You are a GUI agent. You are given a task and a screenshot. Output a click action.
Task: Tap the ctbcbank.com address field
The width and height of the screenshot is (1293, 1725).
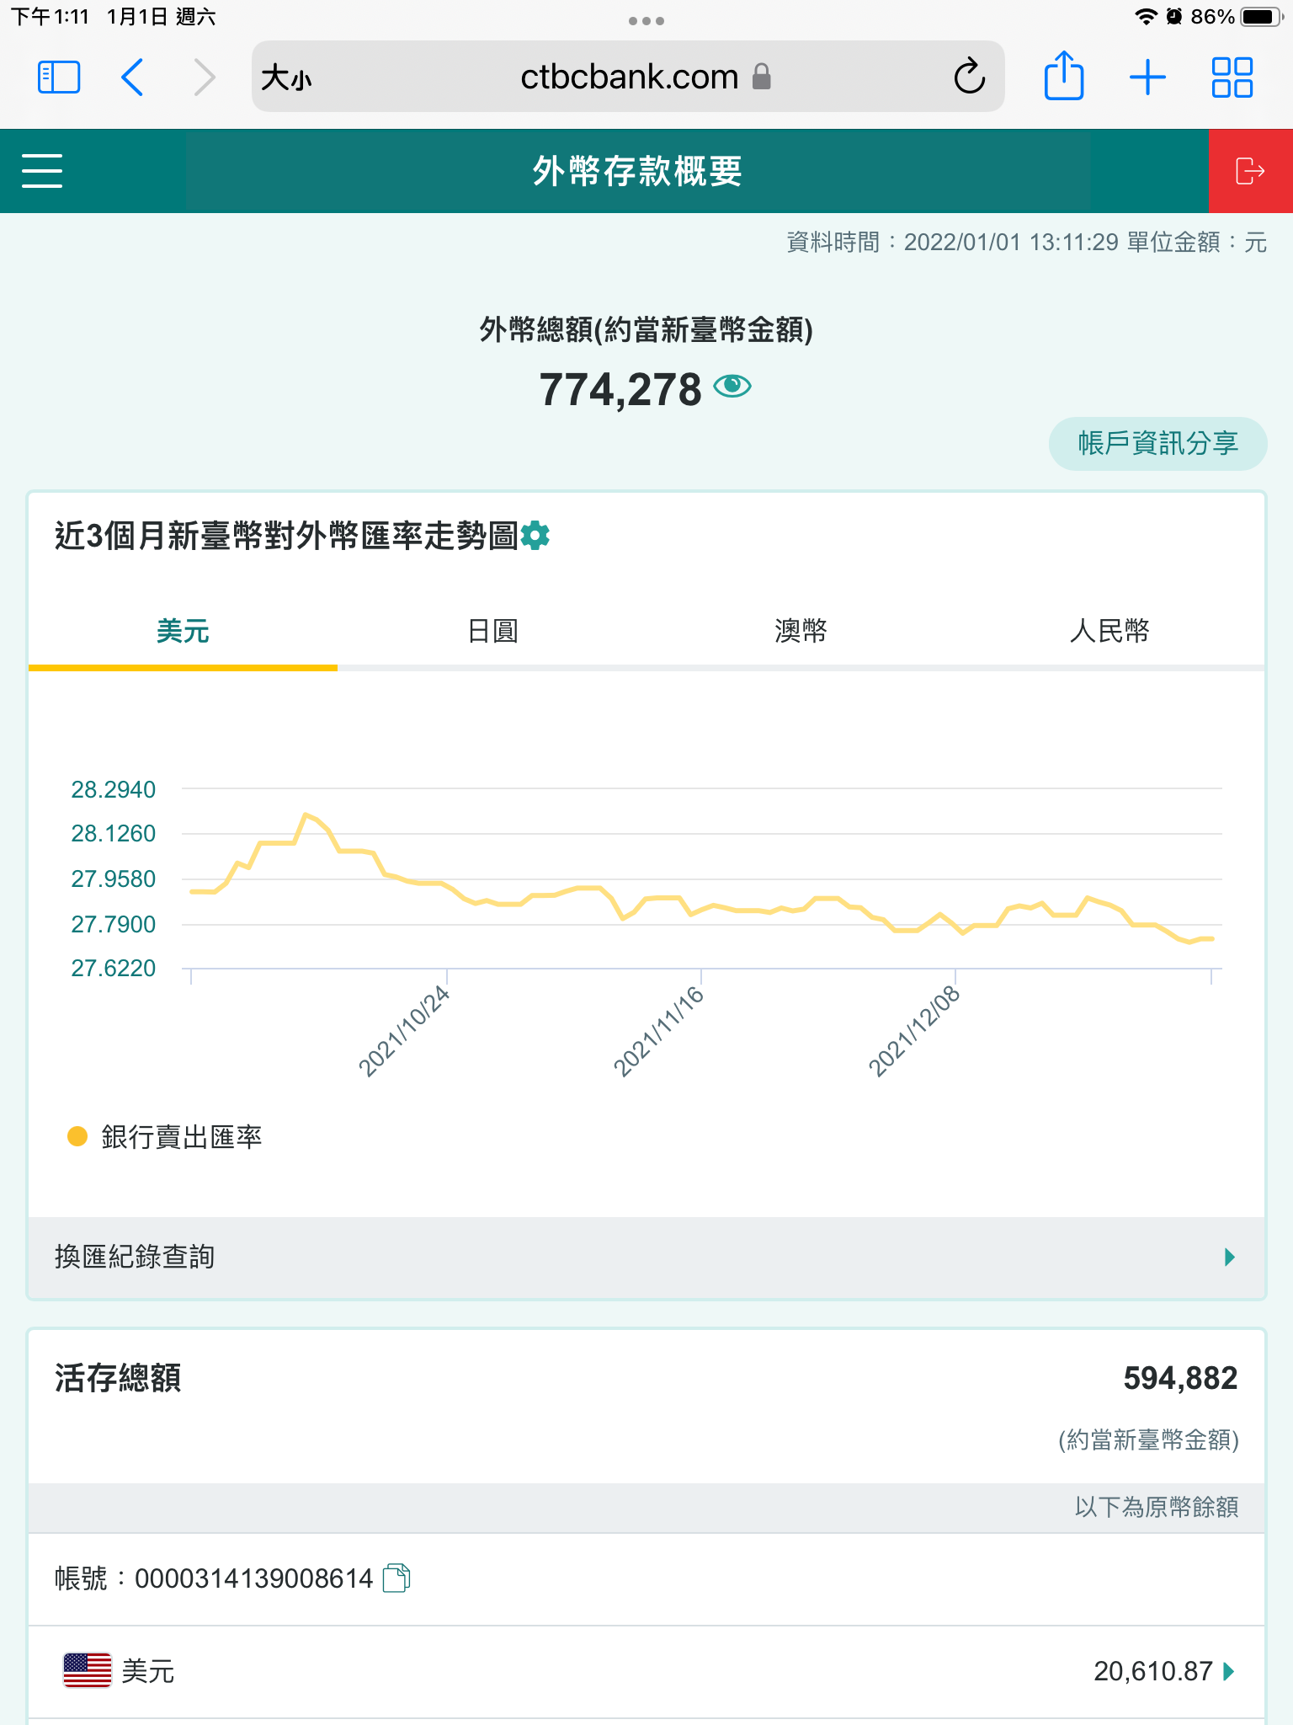pos(628,77)
